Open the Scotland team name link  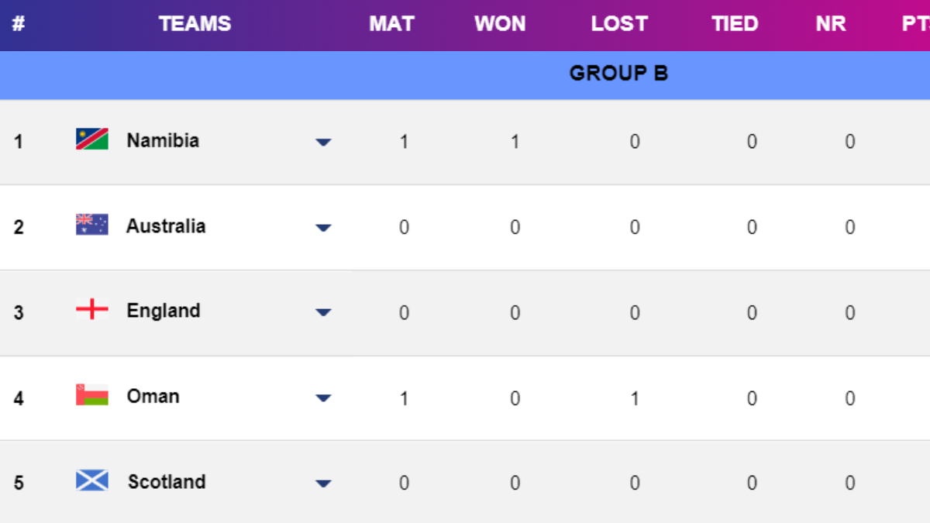(x=167, y=481)
